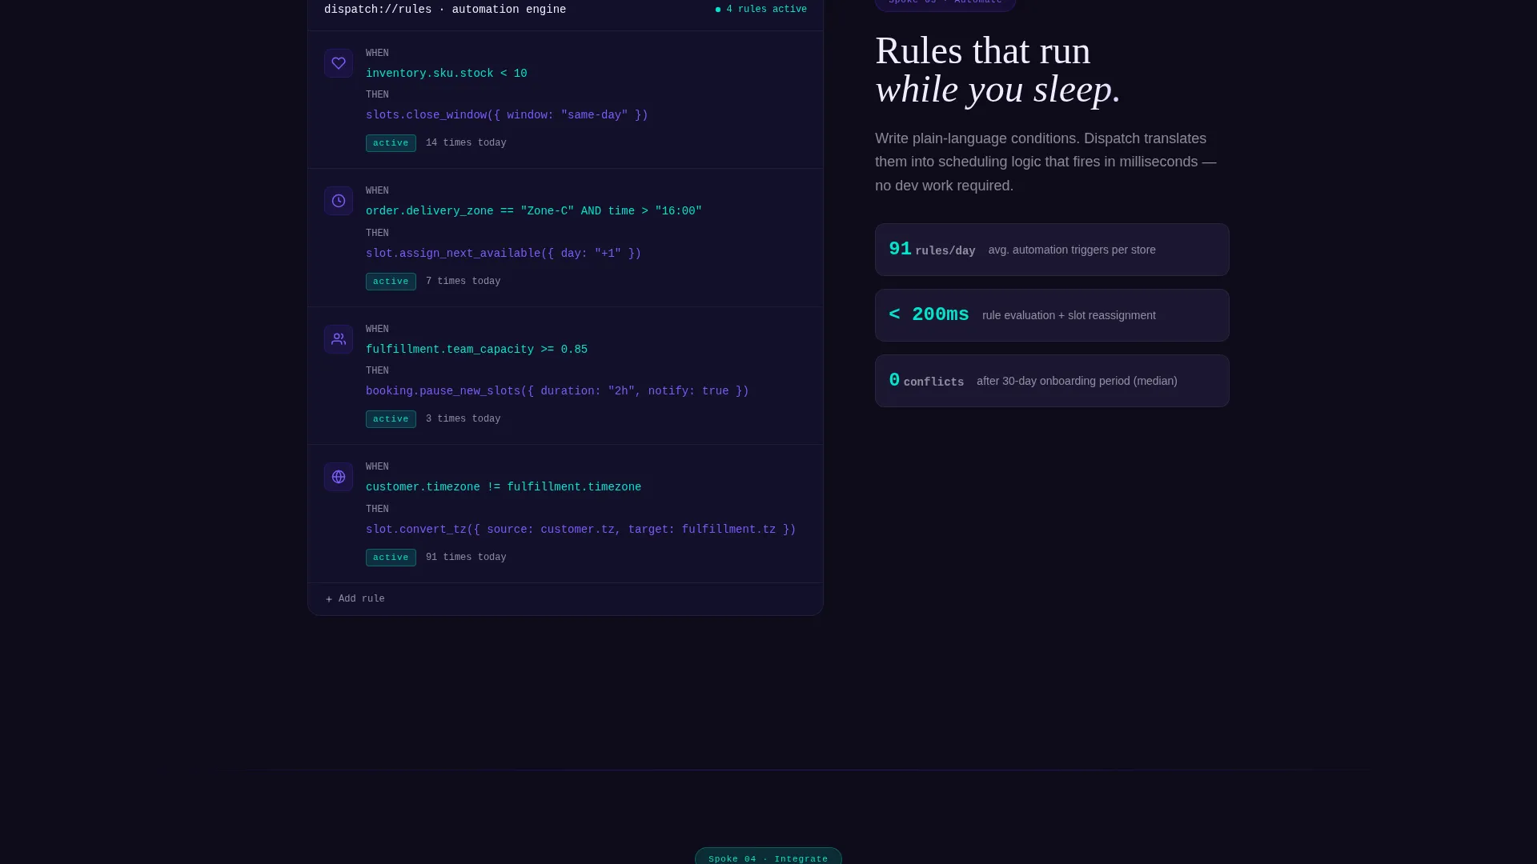Click the 91 rules/day stat card
This screenshot has height=864, width=1537.
click(x=1052, y=250)
